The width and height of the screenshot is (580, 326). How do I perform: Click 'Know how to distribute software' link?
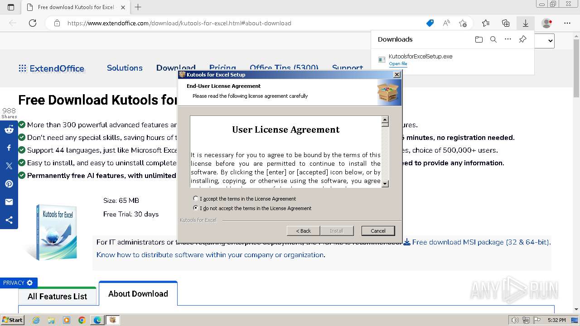click(210, 255)
